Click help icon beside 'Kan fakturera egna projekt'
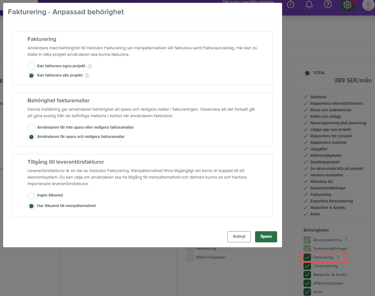The width and height of the screenshot is (375, 296). coord(90,66)
